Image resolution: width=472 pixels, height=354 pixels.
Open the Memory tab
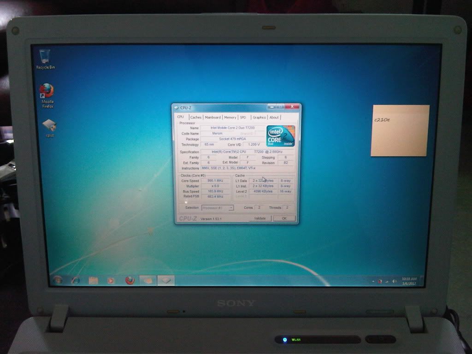230,118
